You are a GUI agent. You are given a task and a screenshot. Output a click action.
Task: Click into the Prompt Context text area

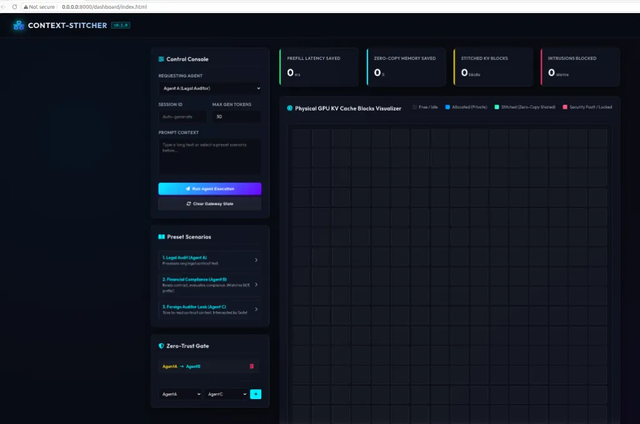point(210,157)
